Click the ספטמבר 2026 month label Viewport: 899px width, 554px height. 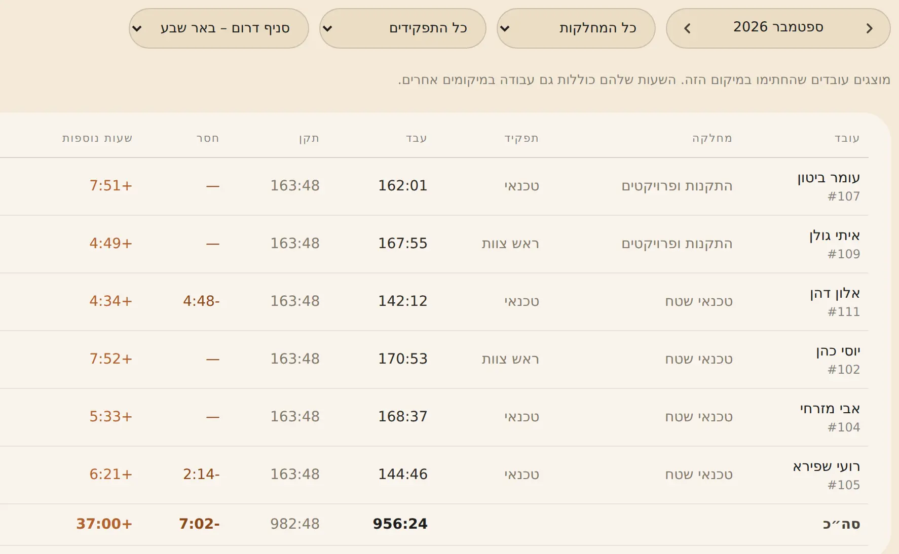[778, 27]
